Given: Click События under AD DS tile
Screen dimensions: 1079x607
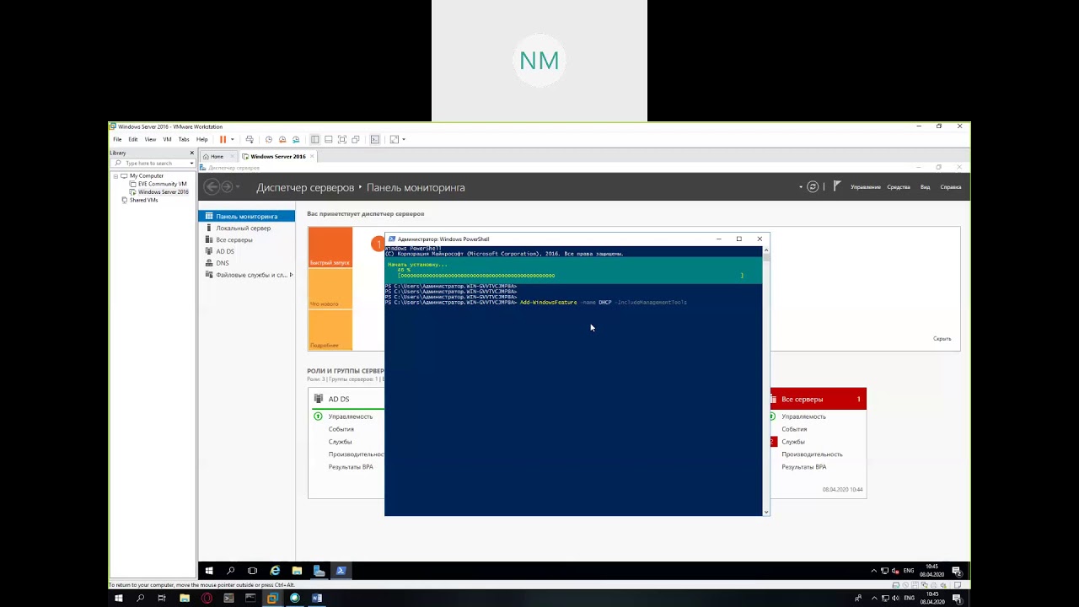Looking at the screenshot, I should 341,429.
